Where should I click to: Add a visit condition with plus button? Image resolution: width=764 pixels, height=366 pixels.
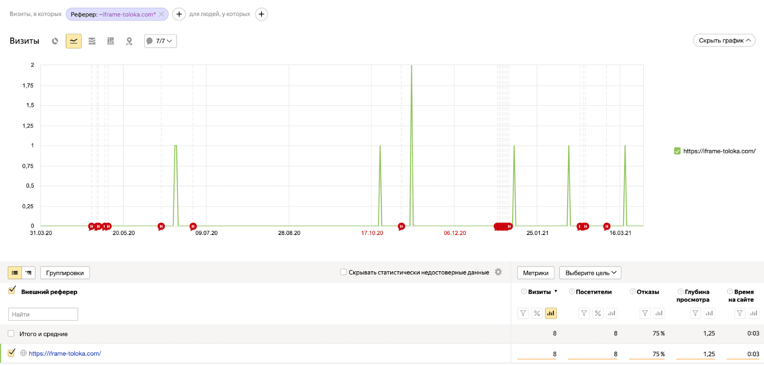[179, 14]
